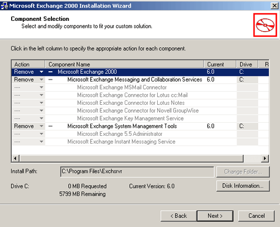Image resolution: width=280 pixels, height=227 pixels.
Task: Click the red CD disc icon
Action: tap(265, 25)
